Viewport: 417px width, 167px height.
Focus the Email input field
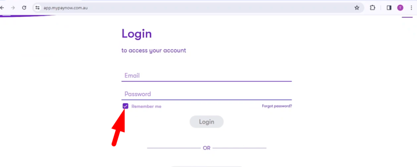coord(206,76)
